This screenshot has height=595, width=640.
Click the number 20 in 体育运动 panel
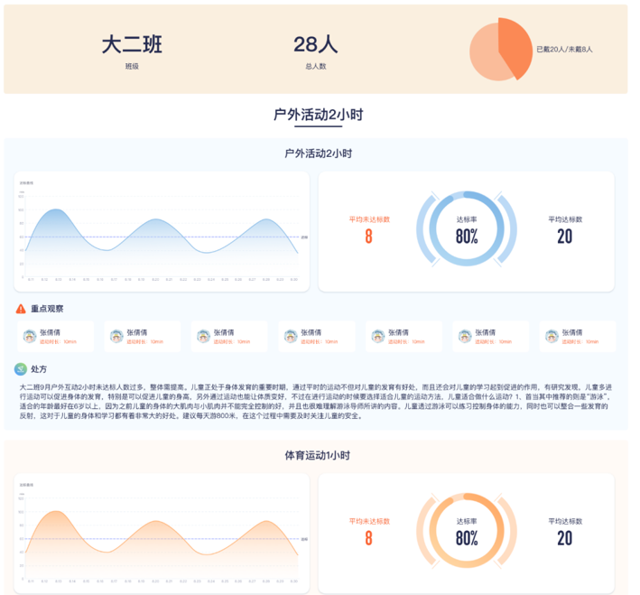point(565,538)
